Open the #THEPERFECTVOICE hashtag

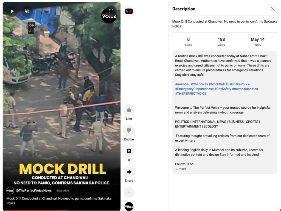pos(191,94)
